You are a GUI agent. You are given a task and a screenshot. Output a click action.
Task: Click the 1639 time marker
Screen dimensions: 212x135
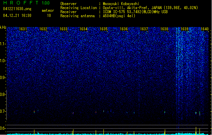click(x=184, y=29)
